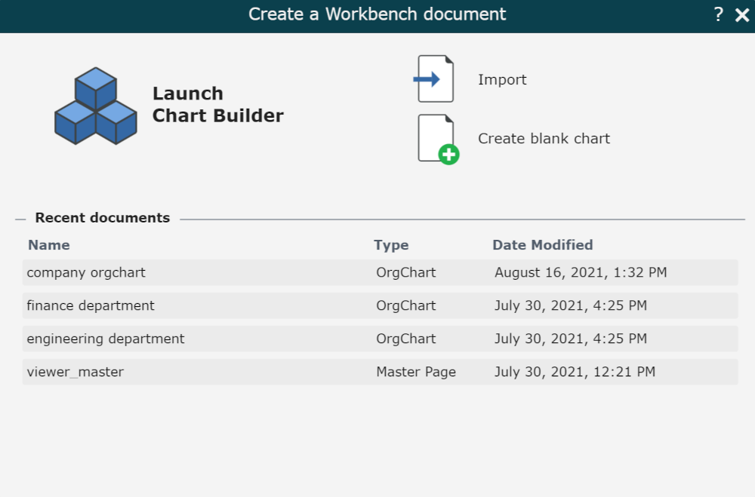Open the engineering department document
This screenshot has width=755, height=497.
(x=106, y=339)
